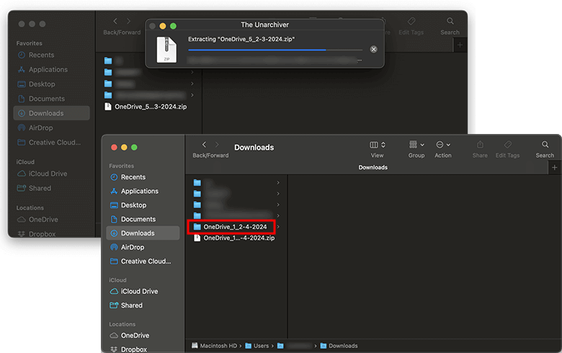Open Shared in the back Finder sidebar
The width and height of the screenshot is (562, 353).
(x=35, y=188)
